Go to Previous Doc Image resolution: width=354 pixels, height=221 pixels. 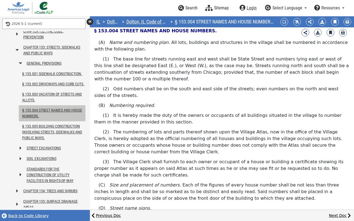(x=106, y=215)
